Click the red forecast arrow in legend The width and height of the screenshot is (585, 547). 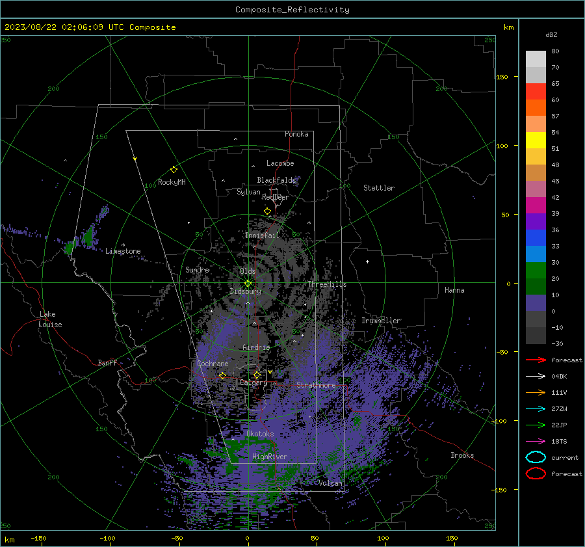(536, 360)
